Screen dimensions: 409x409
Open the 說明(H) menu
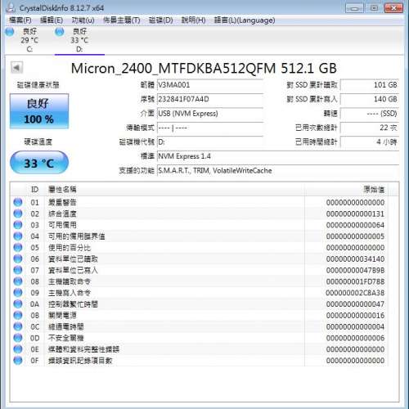pyautogui.click(x=193, y=20)
